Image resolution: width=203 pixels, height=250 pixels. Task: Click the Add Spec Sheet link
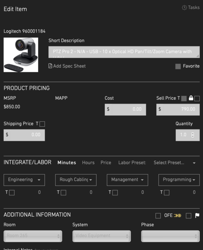tap(69, 66)
